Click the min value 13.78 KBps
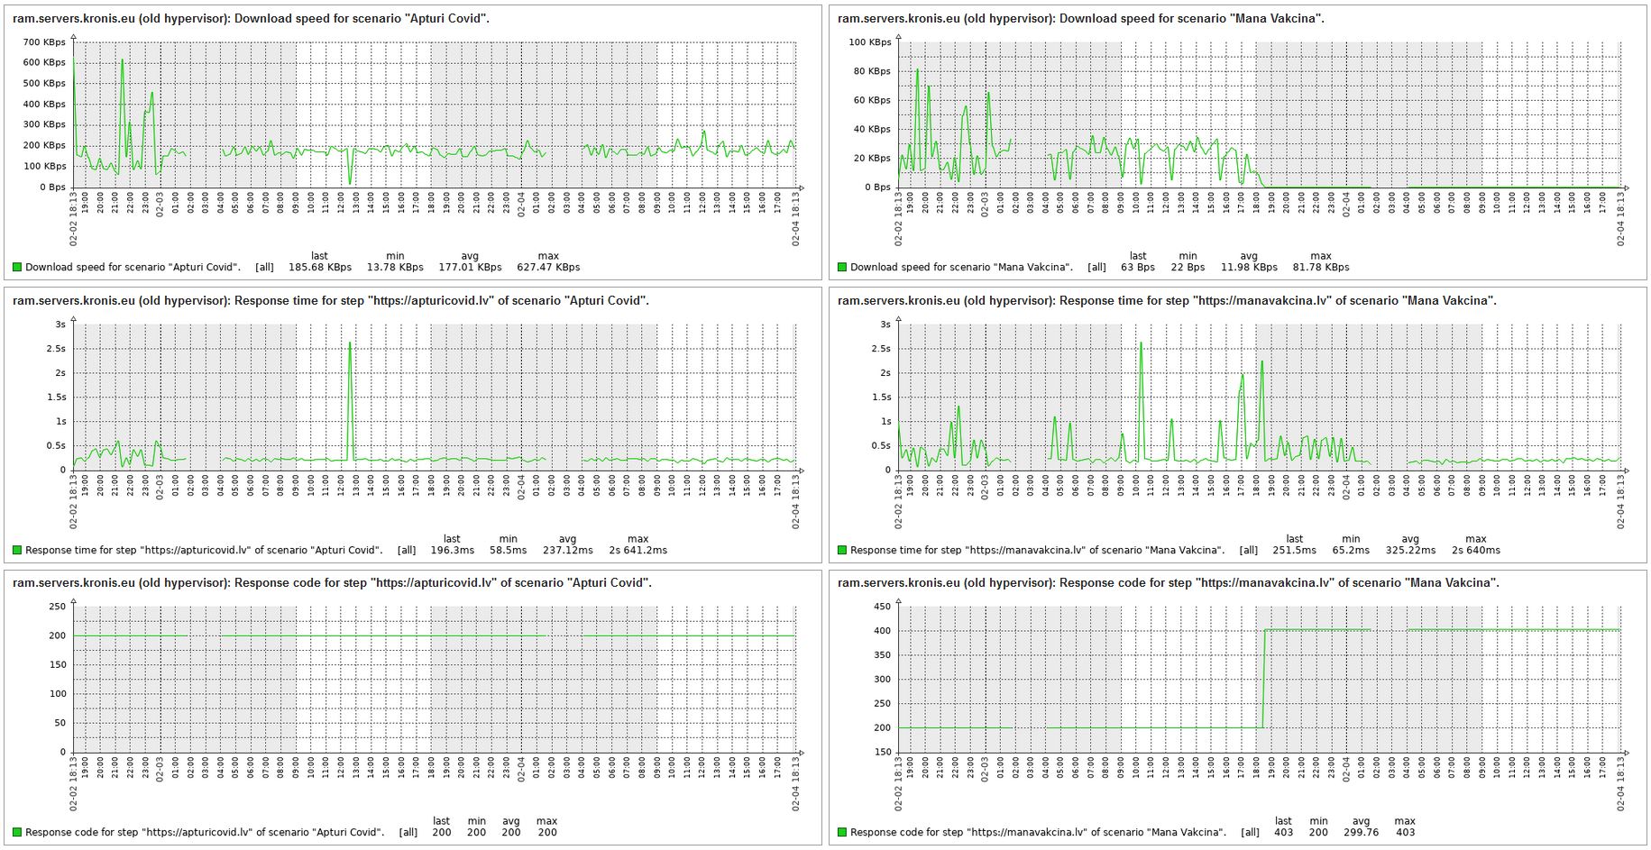This screenshot has height=850, width=1651. coord(395,267)
